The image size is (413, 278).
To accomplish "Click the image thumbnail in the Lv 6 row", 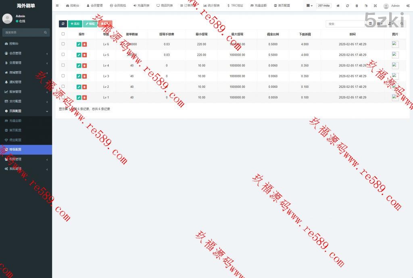I will (x=395, y=44).
